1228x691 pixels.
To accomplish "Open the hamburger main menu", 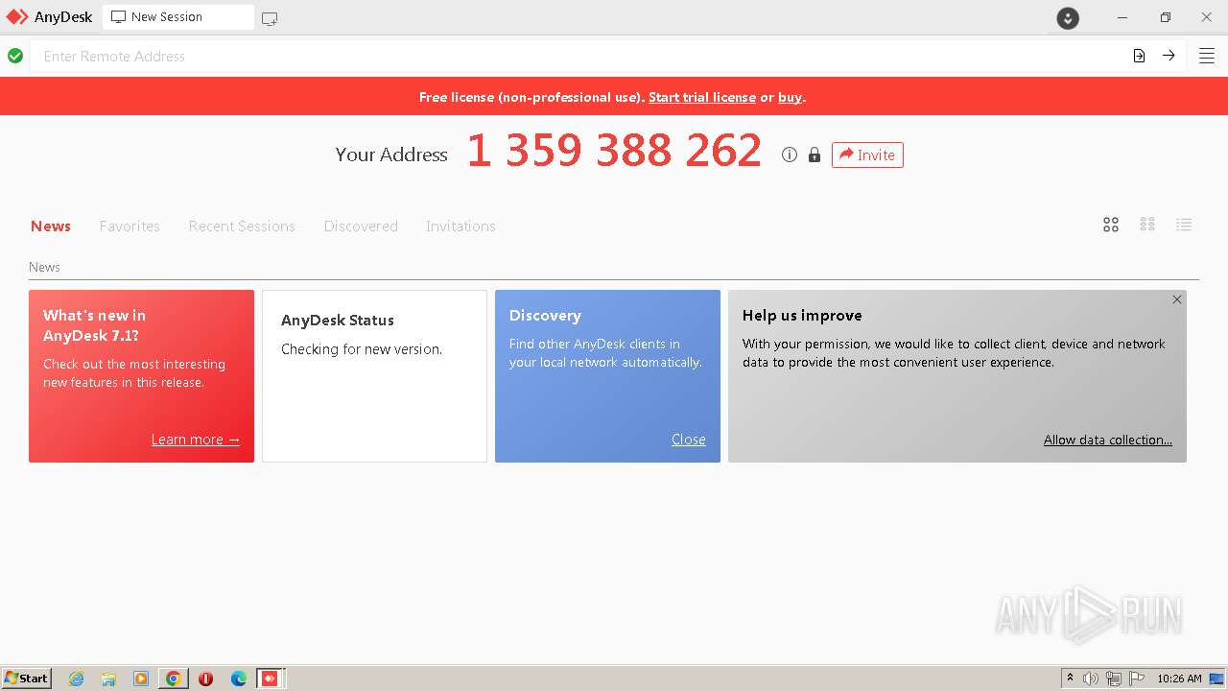I will point(1207,56).
